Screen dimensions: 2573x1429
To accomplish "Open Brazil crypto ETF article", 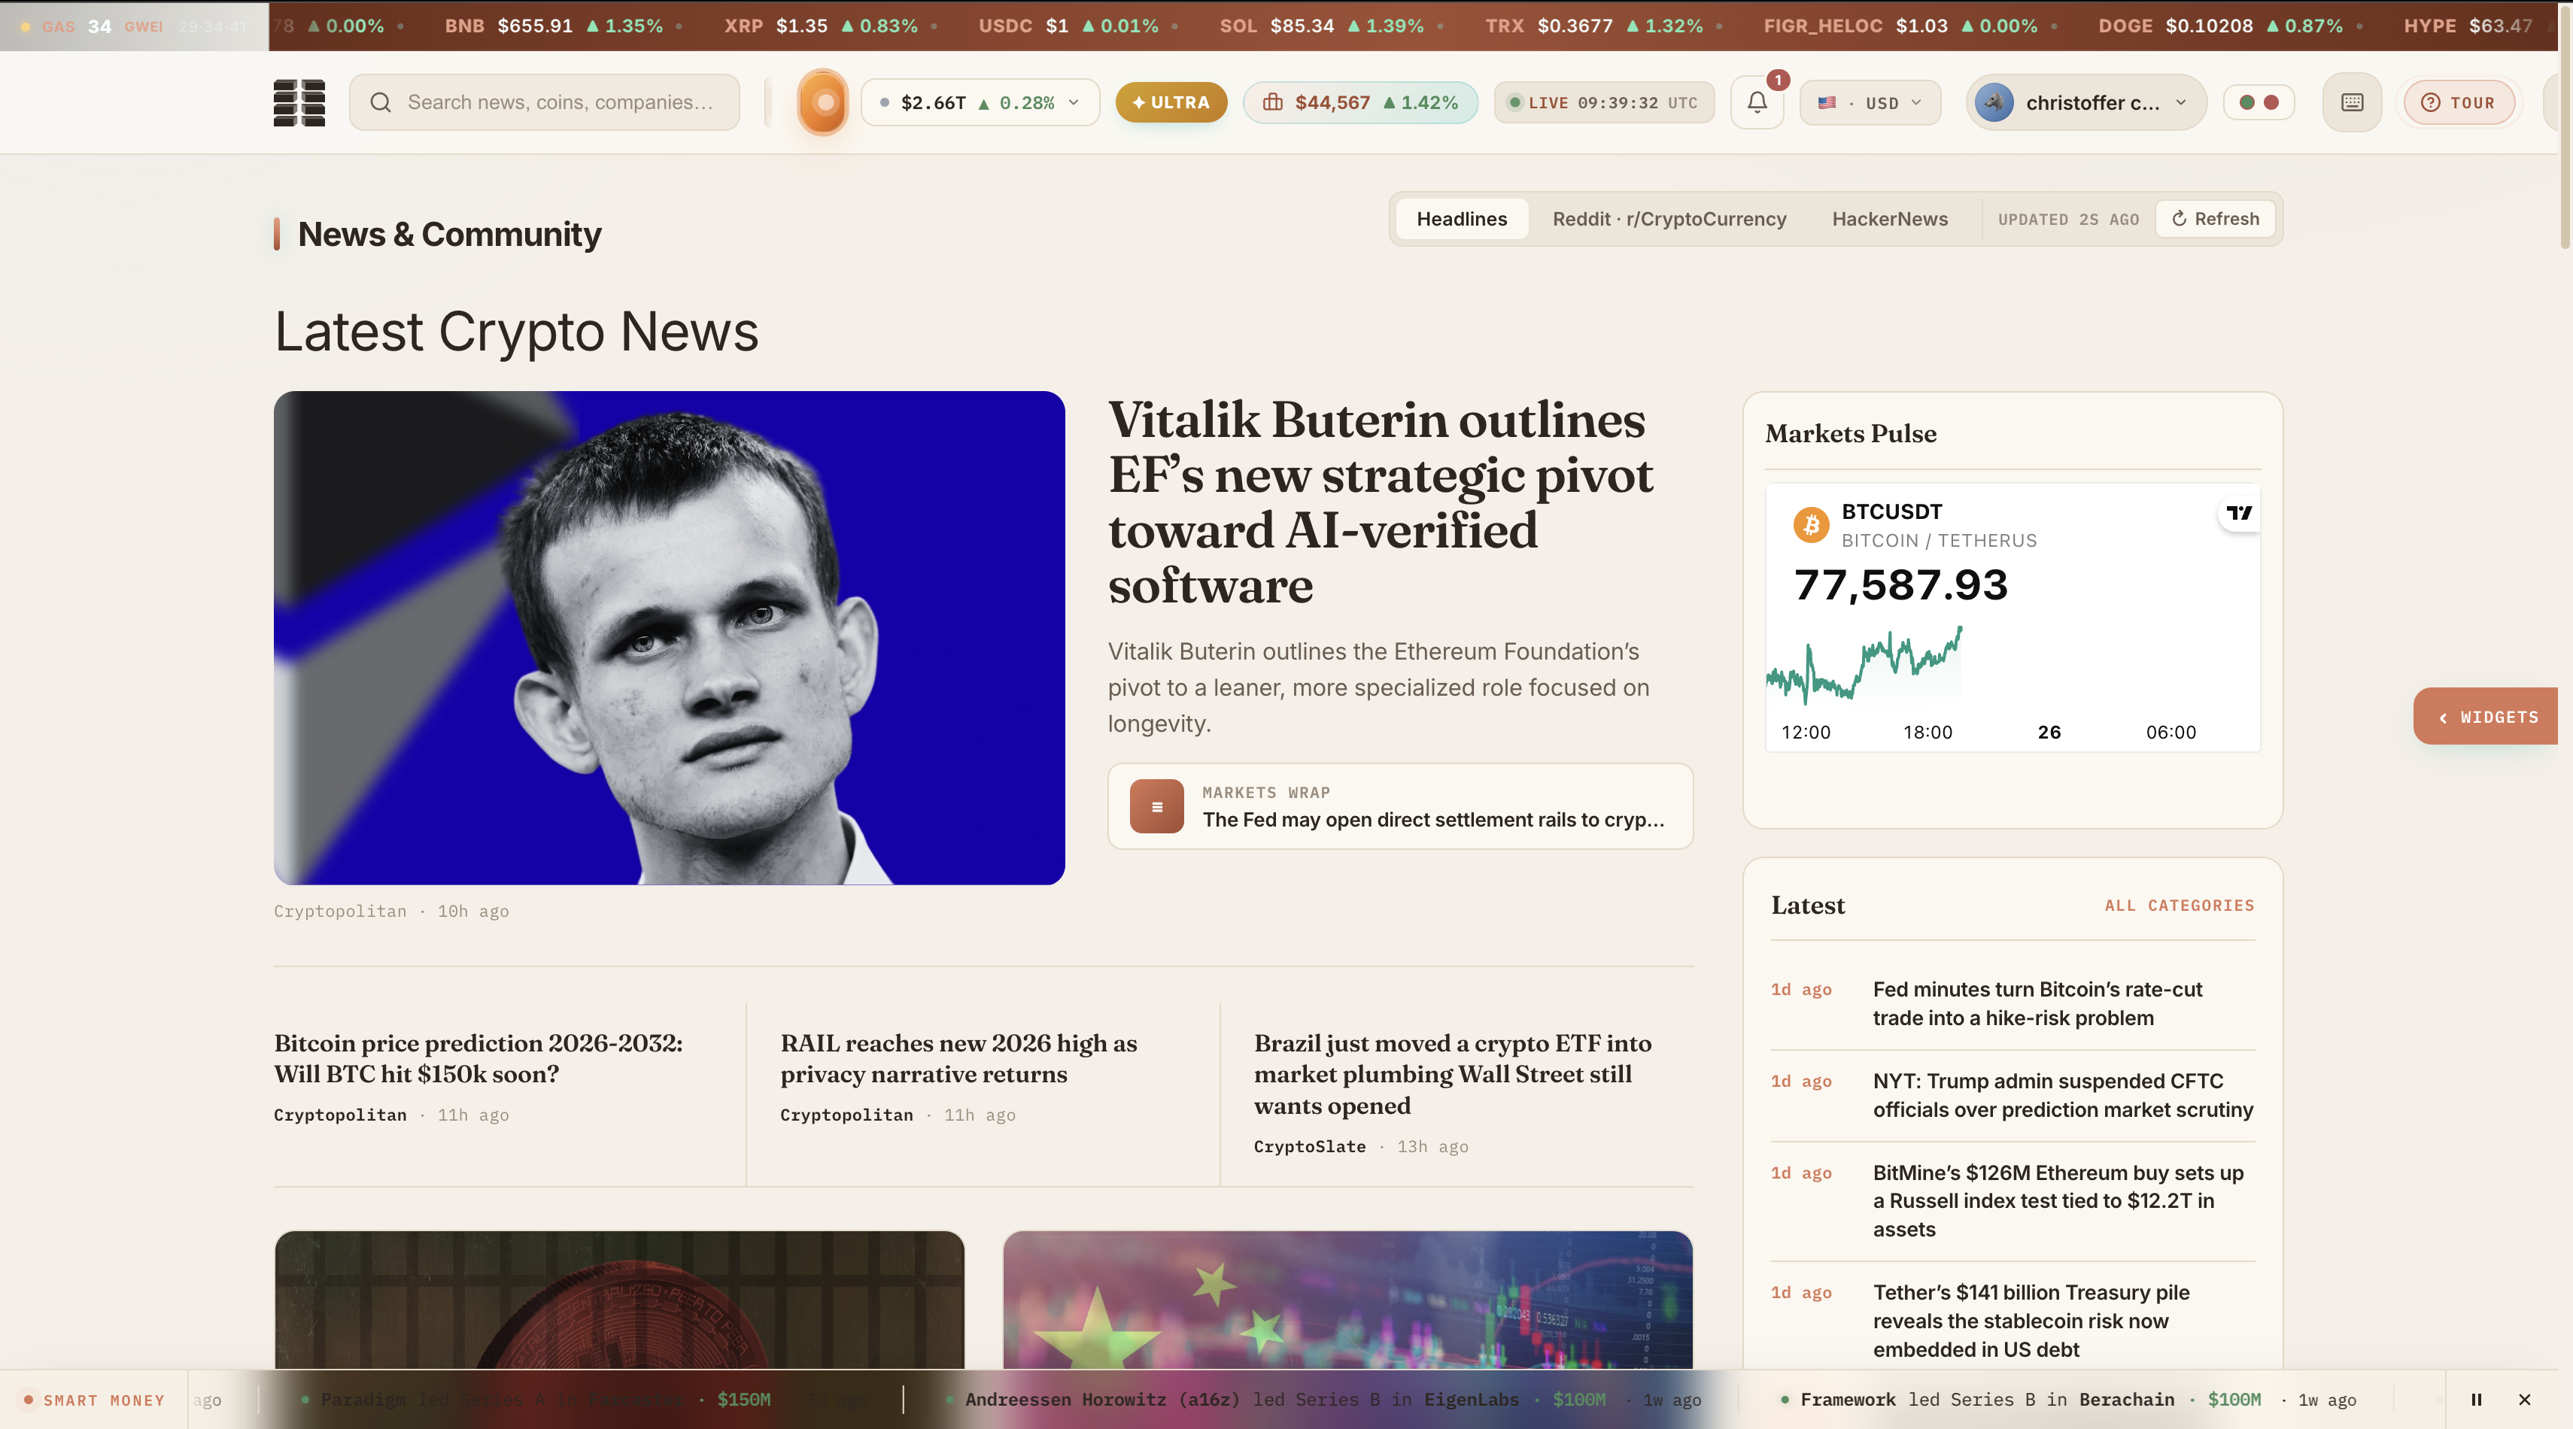I will click(1452, 1075).
